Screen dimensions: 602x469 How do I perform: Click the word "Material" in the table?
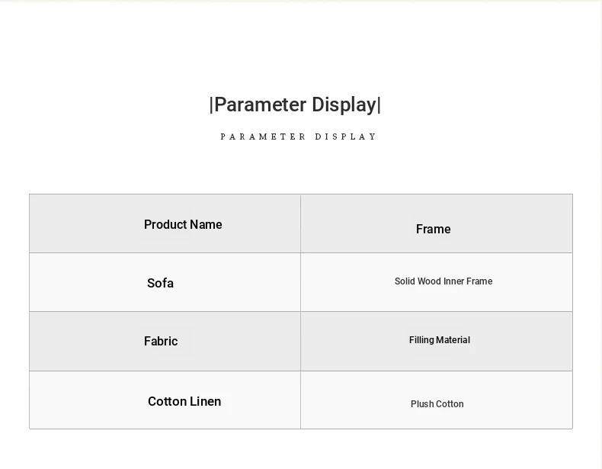tap(453, 341)
